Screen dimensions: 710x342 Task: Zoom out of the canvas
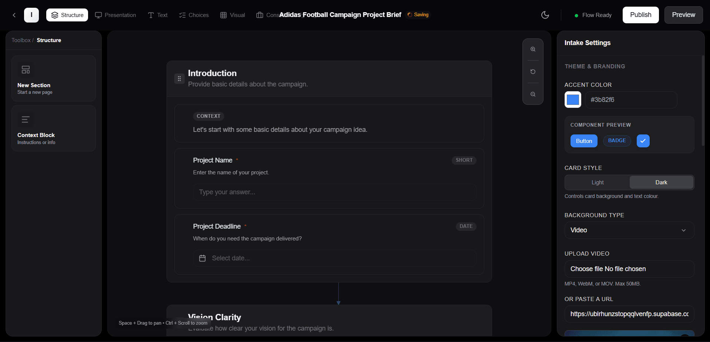click(x=533, y=94)
